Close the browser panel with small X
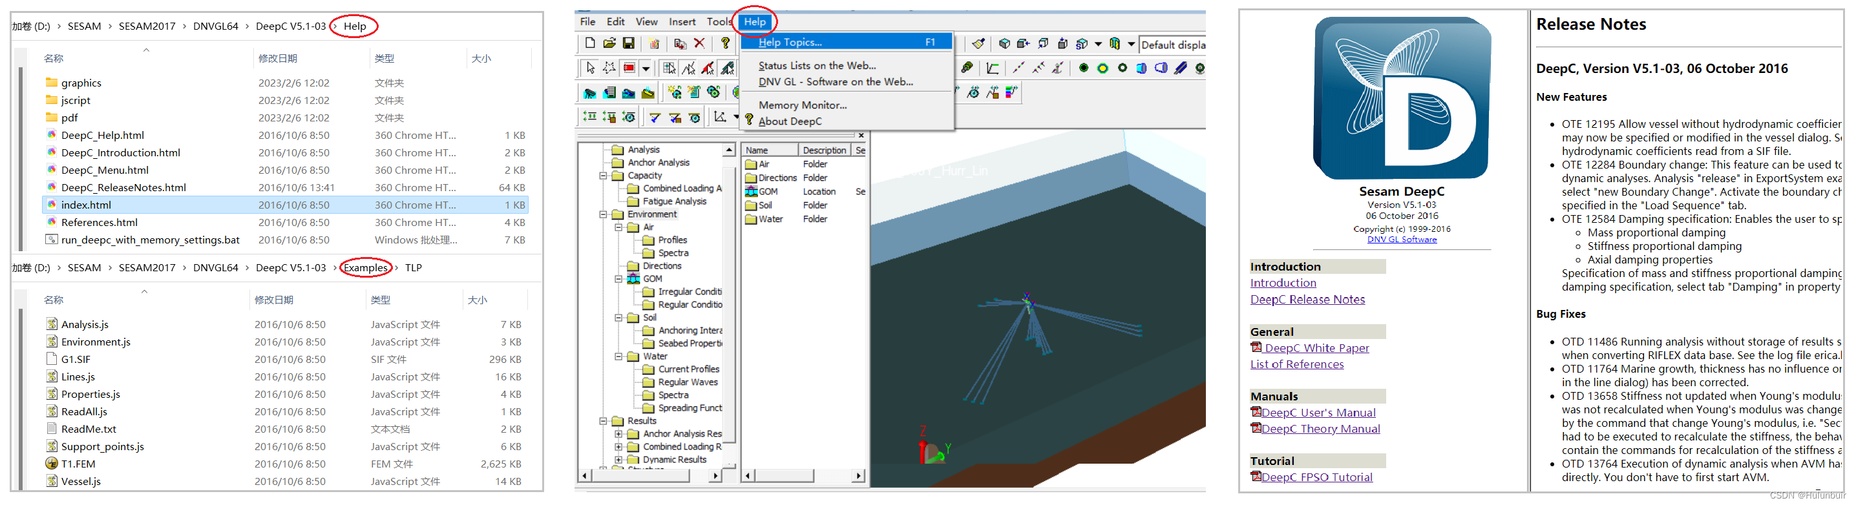This screenshot has width=1856, height=505. click(x=860, y=135)
